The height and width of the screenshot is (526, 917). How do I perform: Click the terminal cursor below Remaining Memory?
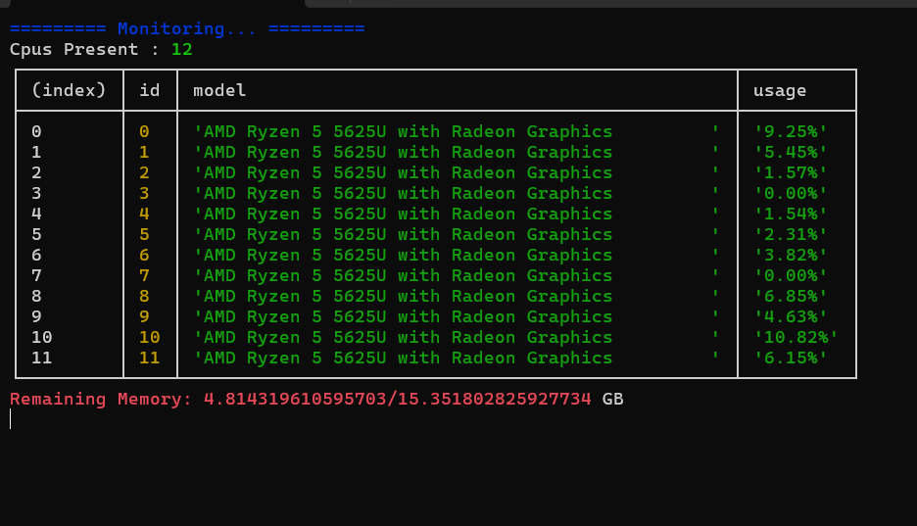[x=11, y=419]
